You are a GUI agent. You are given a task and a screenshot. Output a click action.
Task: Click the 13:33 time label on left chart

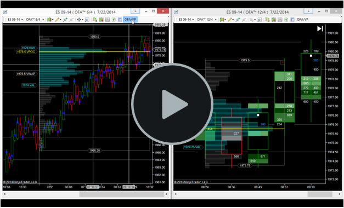coord(22,187)
